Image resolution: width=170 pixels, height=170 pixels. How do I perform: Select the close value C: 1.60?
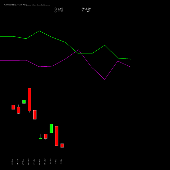pyautogui.click(x=59, y=9)
